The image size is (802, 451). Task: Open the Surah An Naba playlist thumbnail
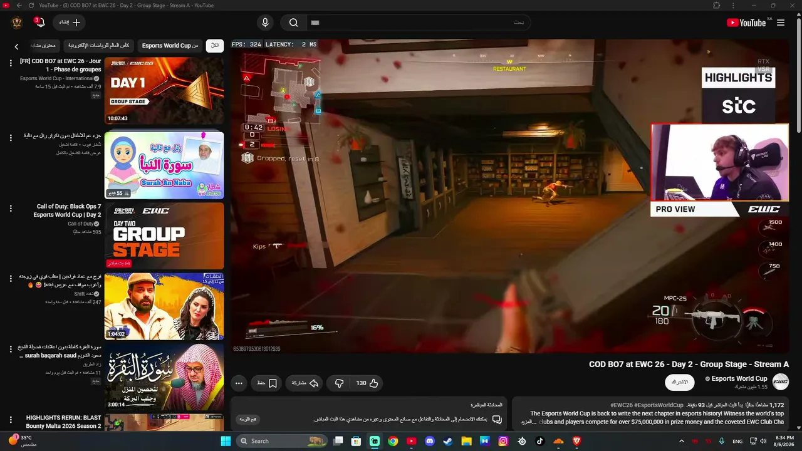point(164,165)
